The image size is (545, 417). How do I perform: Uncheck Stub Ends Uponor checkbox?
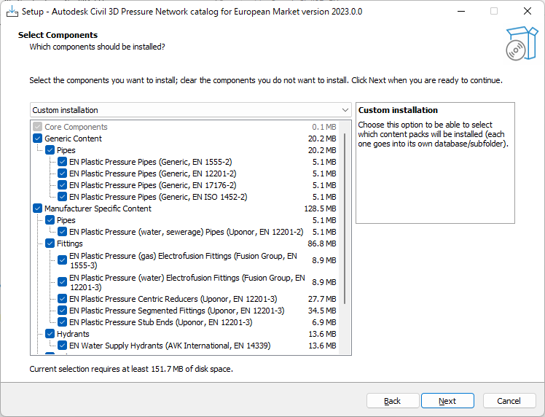[62, 322]
